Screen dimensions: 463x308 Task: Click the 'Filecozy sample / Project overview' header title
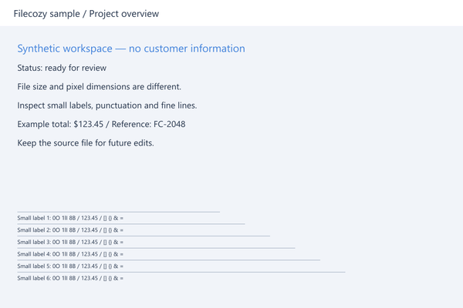point(86,14)
